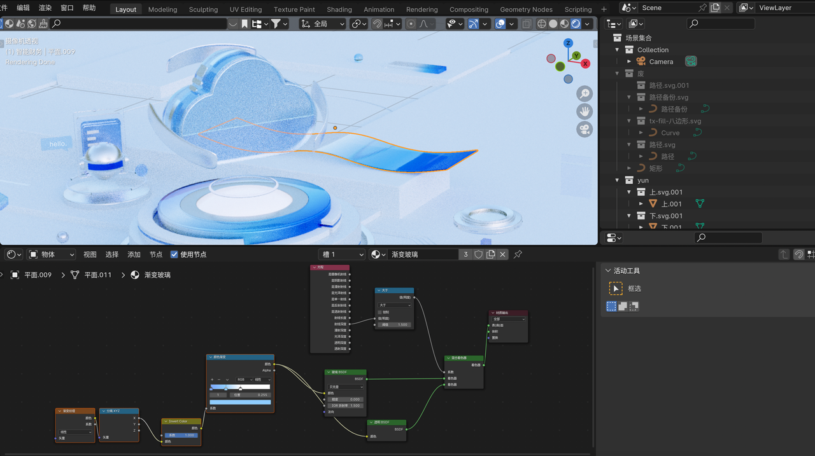Viewport: 815px width, 456px height.
Task: Expand the 路径备份 curve object
Action: click(x=641, y=109)
